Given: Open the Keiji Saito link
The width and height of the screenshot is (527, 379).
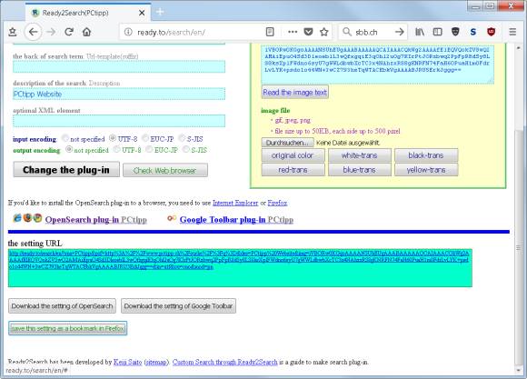Looking at the screenshot, I should click(128, 362).
